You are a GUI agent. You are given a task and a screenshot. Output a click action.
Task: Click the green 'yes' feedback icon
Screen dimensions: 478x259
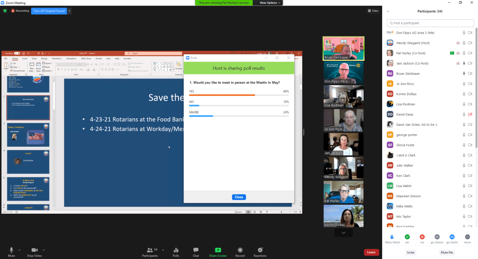pyautogui.click(x=407, y=237)
